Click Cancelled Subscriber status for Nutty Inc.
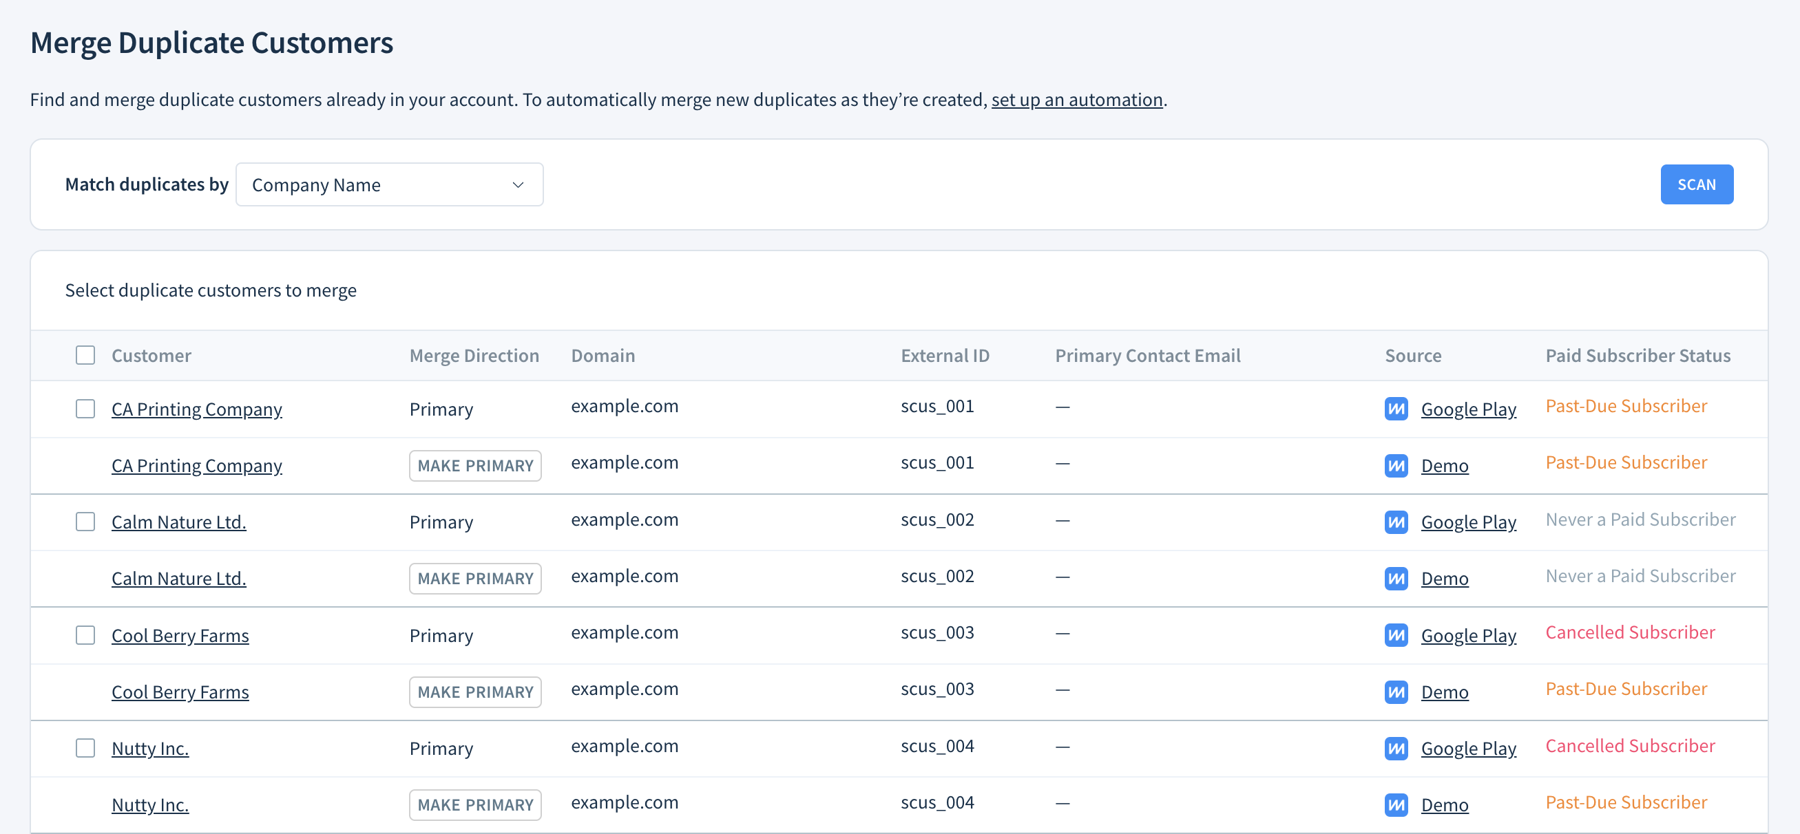 (1630, 745)
